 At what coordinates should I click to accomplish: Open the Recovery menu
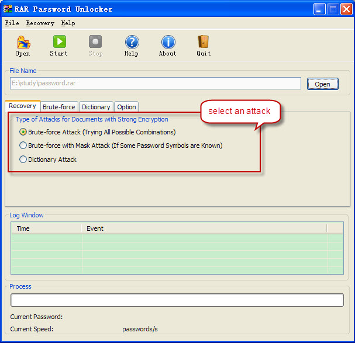40,23
